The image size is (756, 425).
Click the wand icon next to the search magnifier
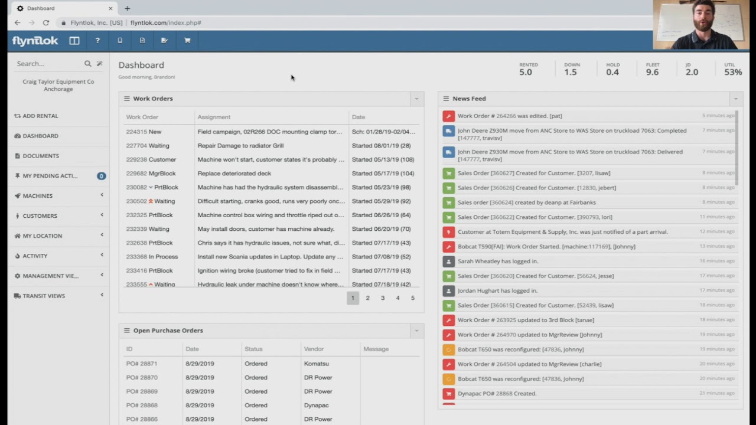99,63
